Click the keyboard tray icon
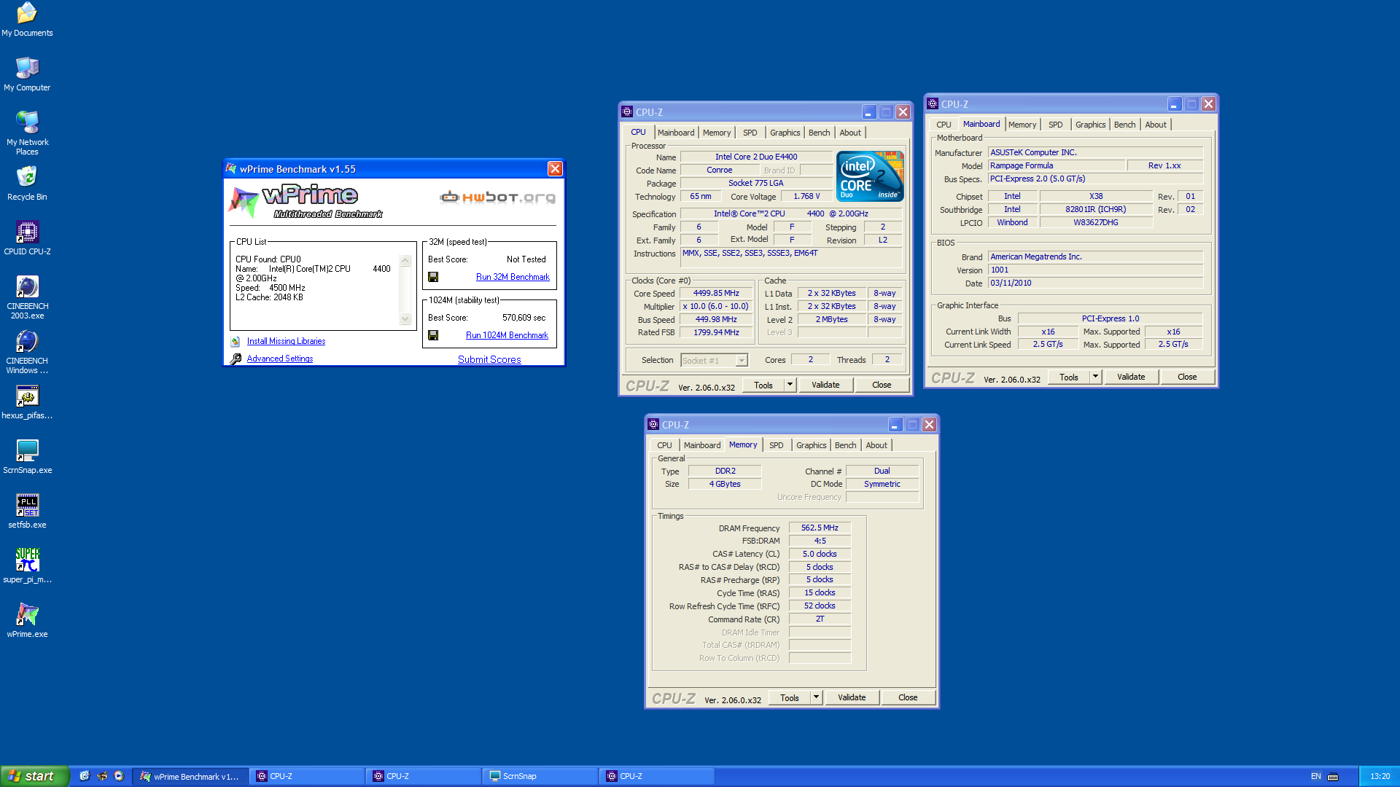 1333,776
